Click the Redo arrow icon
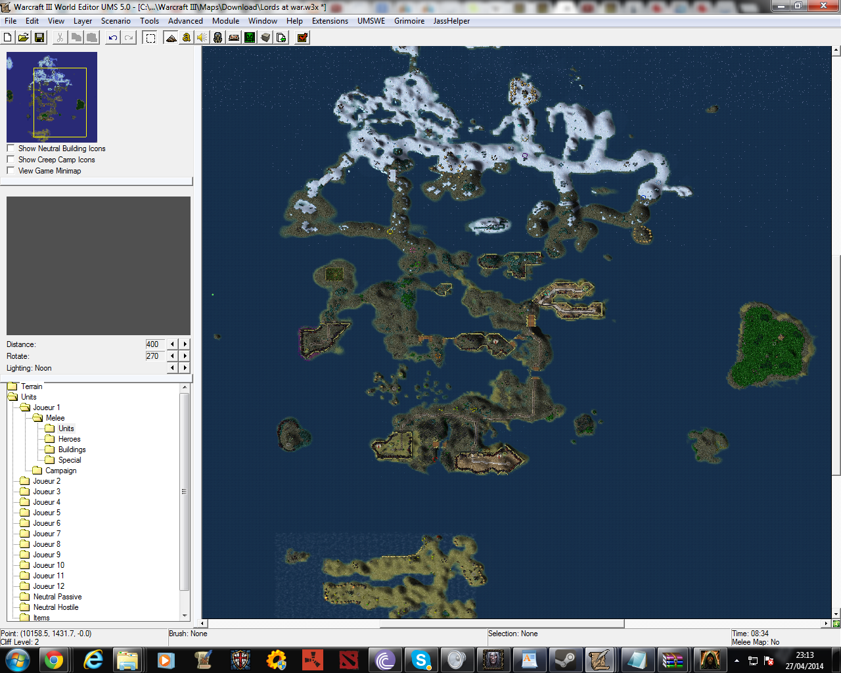 (129, 37)
